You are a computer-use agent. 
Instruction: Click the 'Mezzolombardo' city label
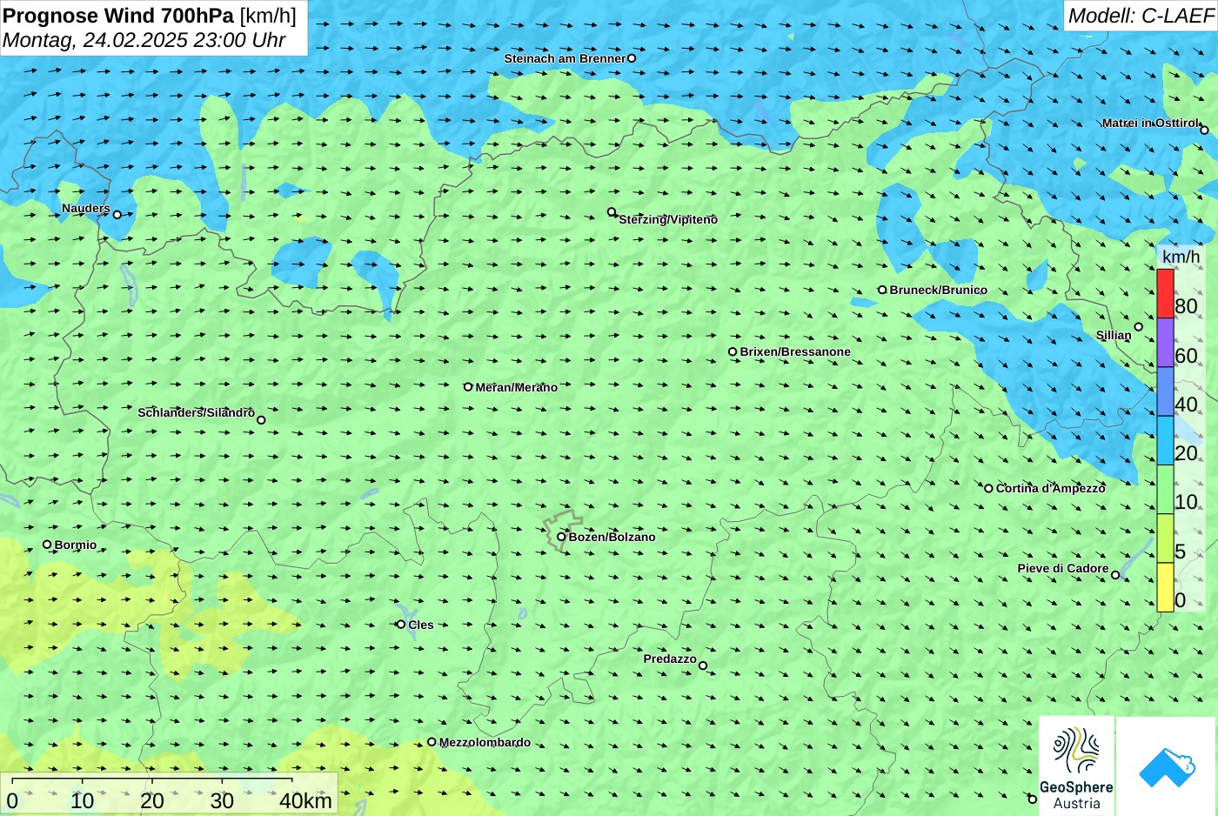click(x=485, y=742)
